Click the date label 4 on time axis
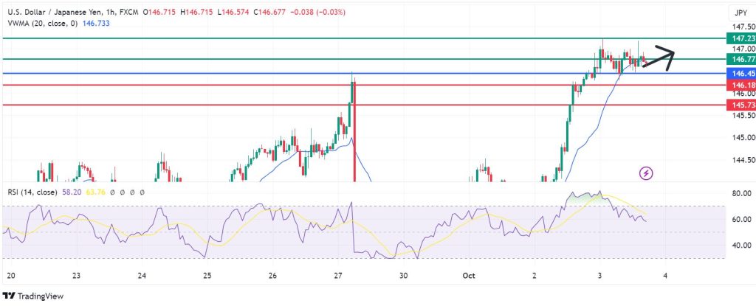 pos(665,276)
